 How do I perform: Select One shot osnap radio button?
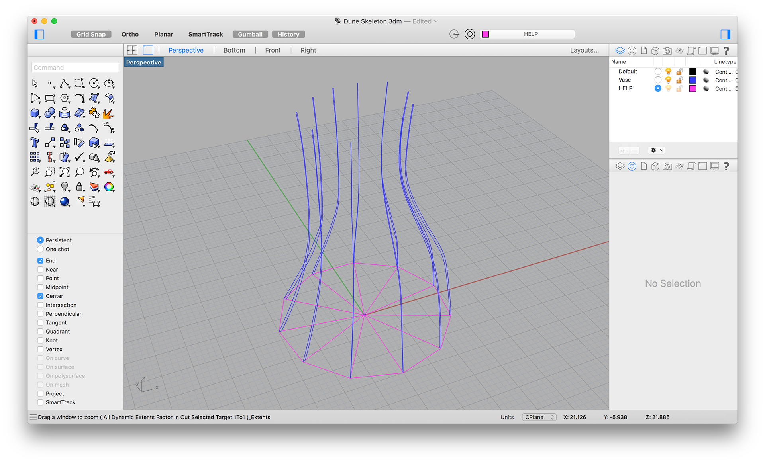40,249
